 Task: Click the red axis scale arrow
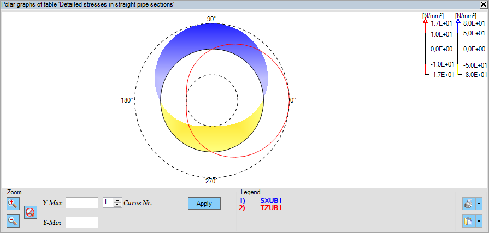(x=425, y=21)
